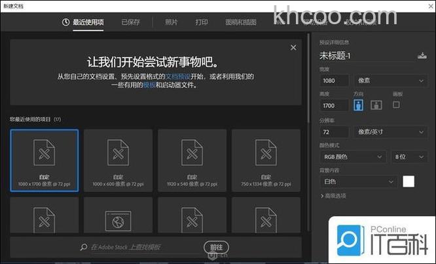
Task: Click the magnifier icon in Adobe Stock search
Action: coord(83,247)
